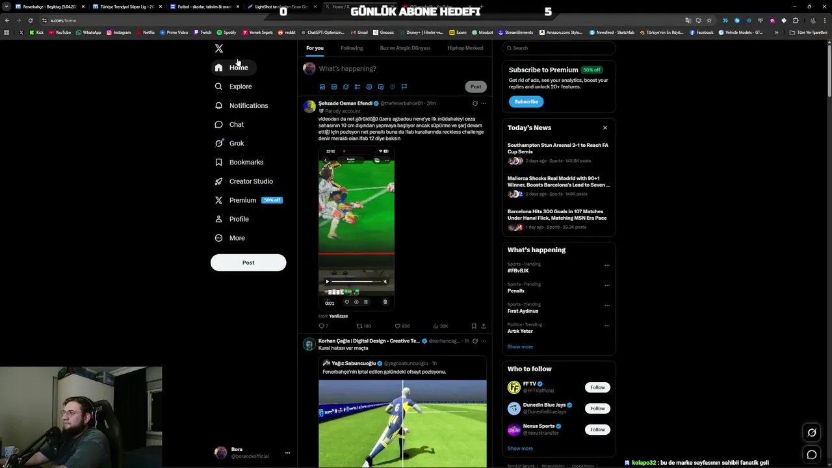832x468 pixels.
Task: Open Twitch bookmark in bookmarks bar
Action: click(202, 32)
